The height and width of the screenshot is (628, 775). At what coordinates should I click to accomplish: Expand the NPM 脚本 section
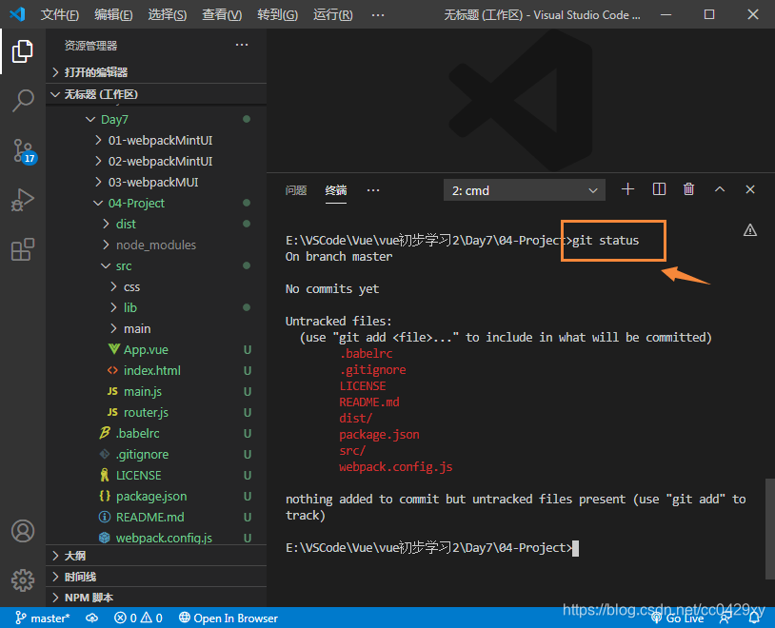pyautogui.click(x=156, y=598)
